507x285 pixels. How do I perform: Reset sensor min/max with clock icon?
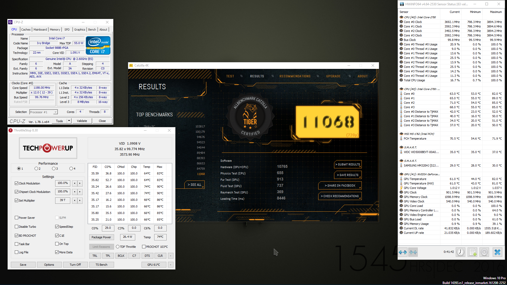[x=460, y=252]
